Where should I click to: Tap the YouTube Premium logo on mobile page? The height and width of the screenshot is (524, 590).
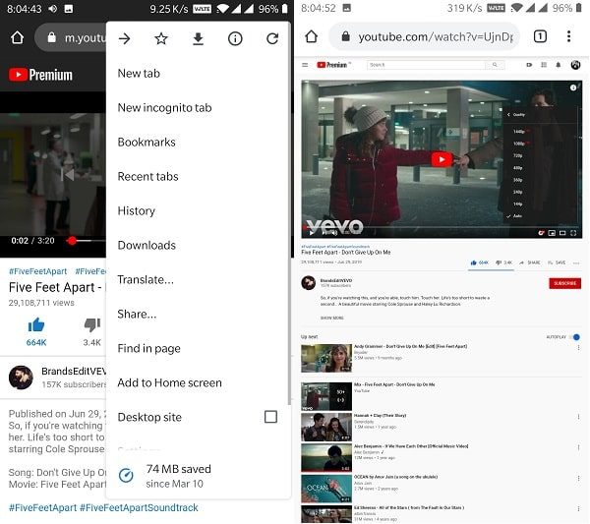point(40,75)
